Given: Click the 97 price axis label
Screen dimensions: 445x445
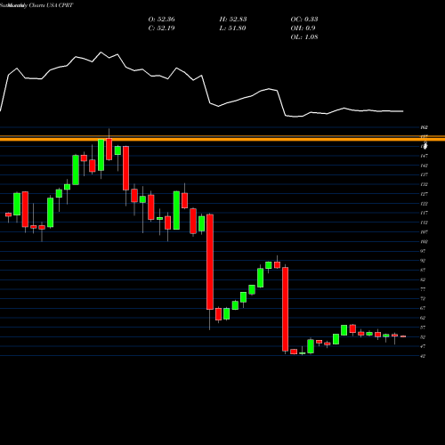Looking at the screenshot, I should tap(423, 251).
